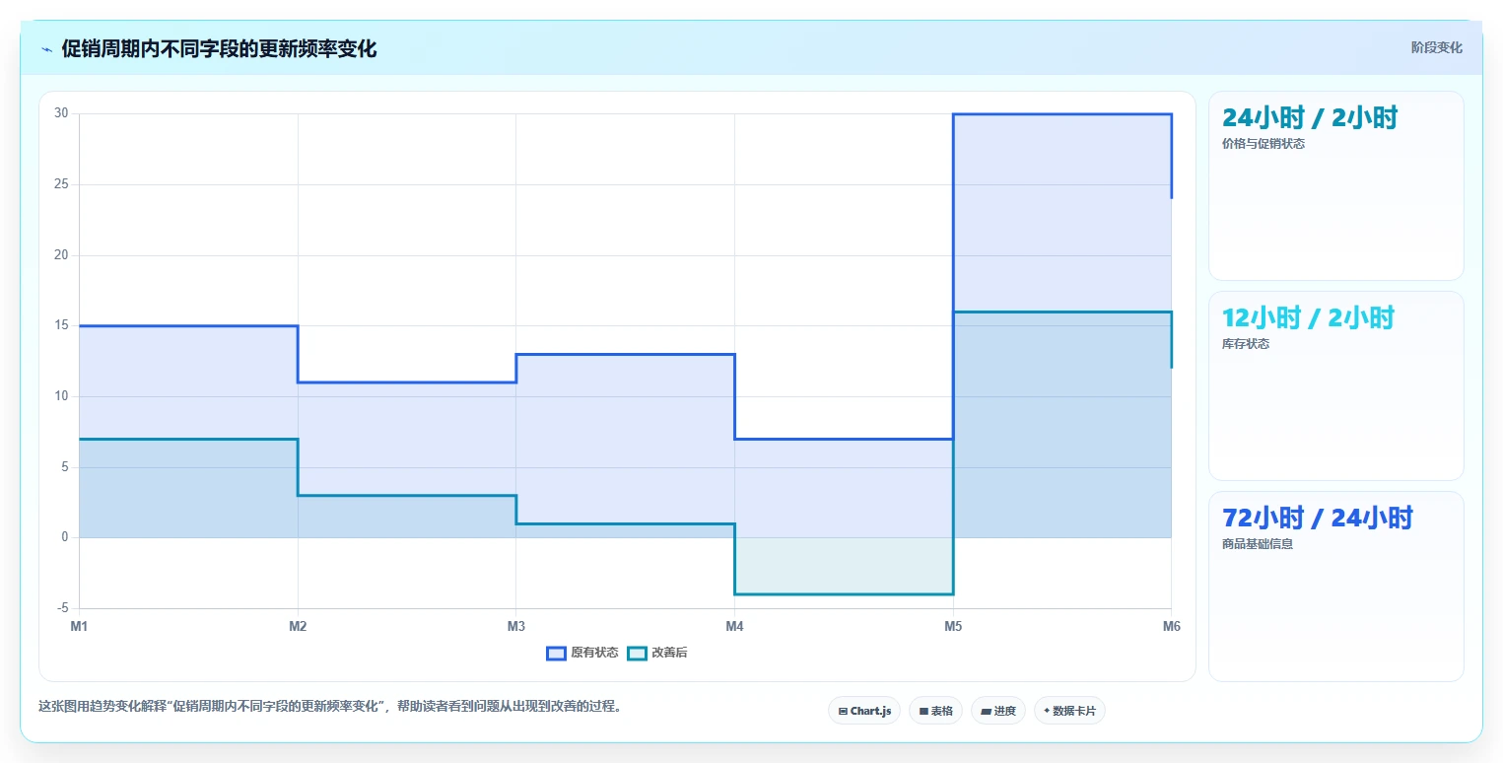
Task: Click the 10 y-axis tick label
Action: click(61, 396)
